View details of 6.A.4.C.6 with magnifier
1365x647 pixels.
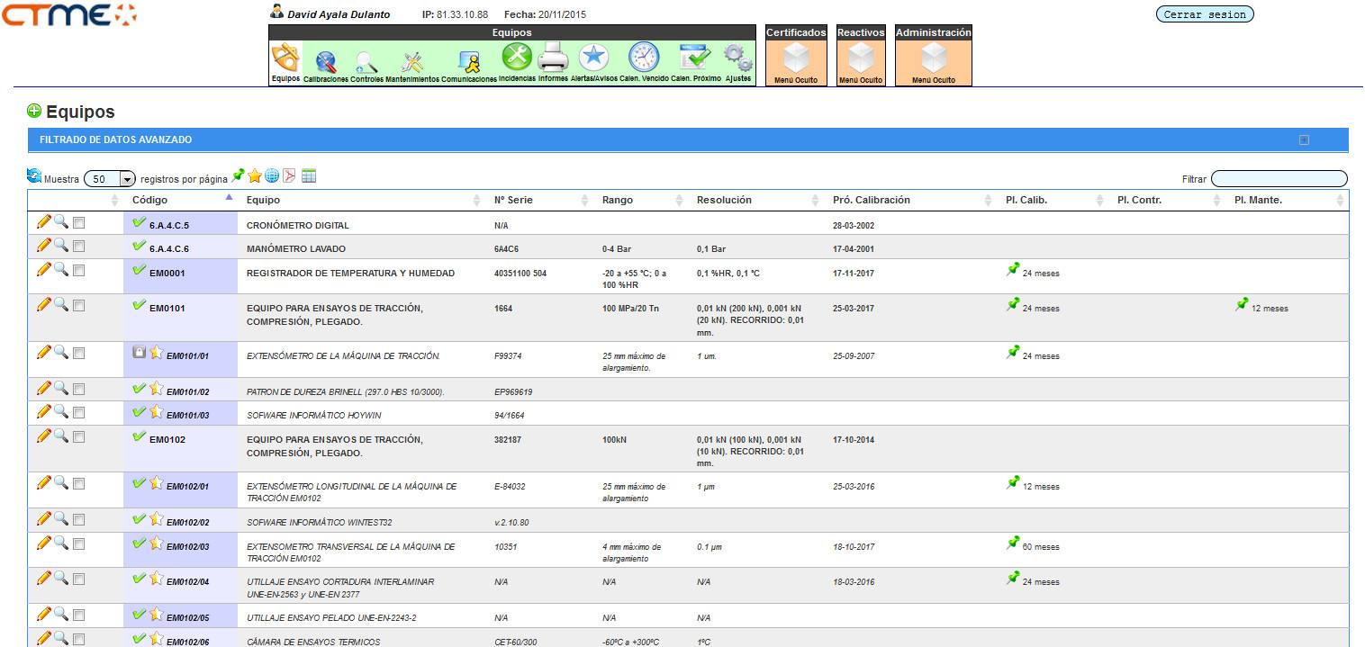coord(61,245)
